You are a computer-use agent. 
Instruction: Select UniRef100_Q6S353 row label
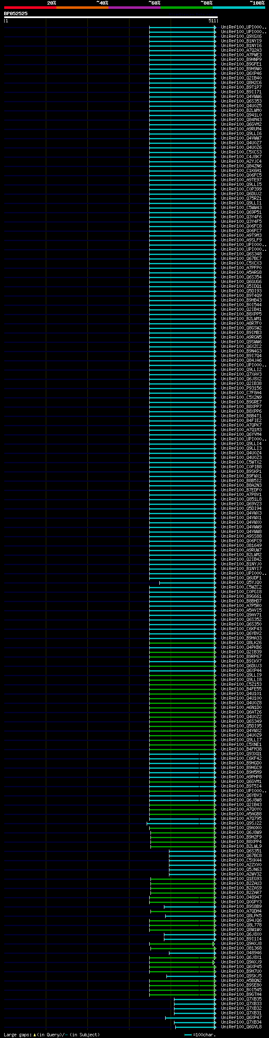tap(241, 101)
